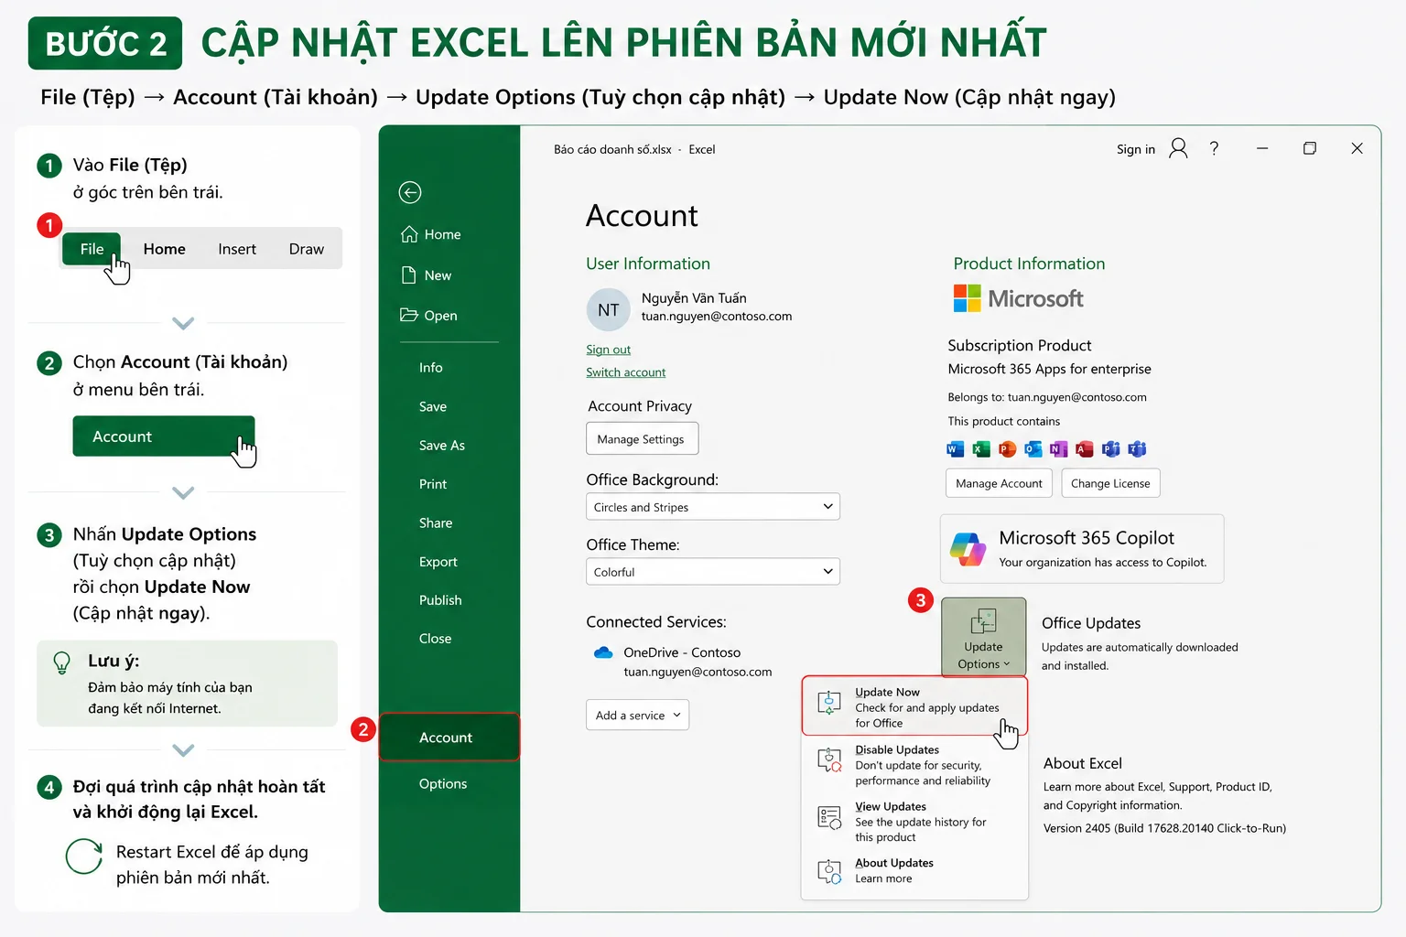Open the Home page in the sidebar
Viewport: 1406px width, 937px height.
431,234
